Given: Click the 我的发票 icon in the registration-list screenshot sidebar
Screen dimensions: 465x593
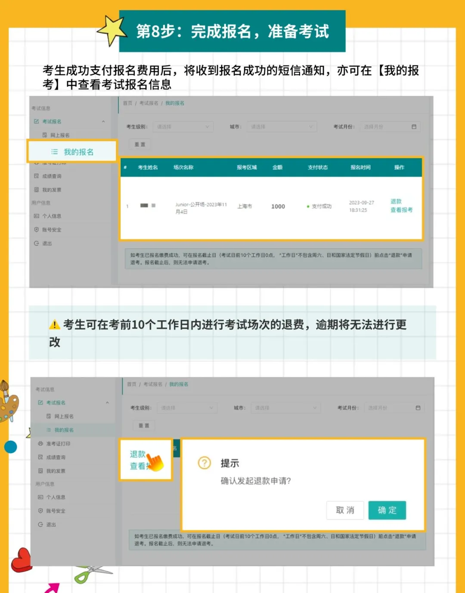Looking at the screenshot, I should [x=37, y=189].
